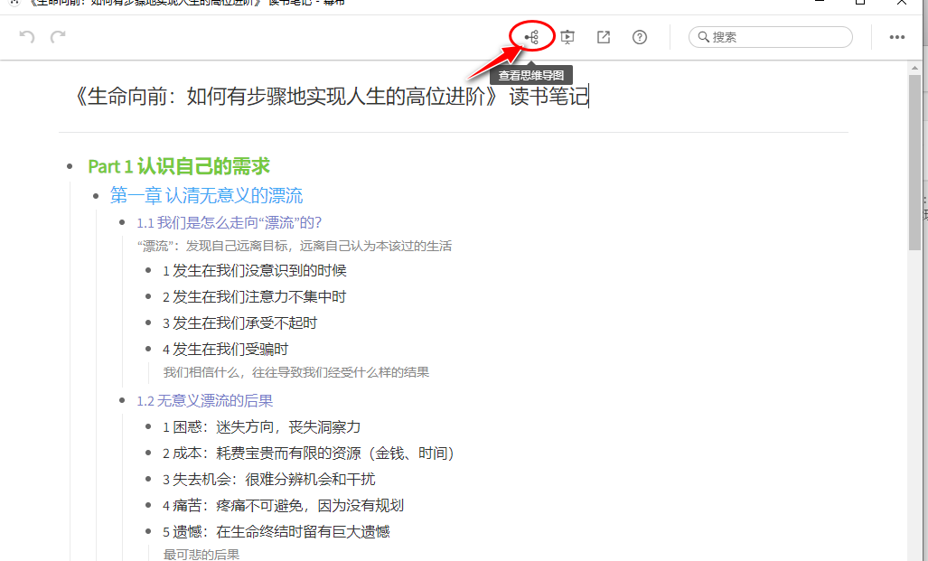Viewport: 928px width, 561px height.
Task: Click the undo arrow icon
Action: click(x=26, y=37)
